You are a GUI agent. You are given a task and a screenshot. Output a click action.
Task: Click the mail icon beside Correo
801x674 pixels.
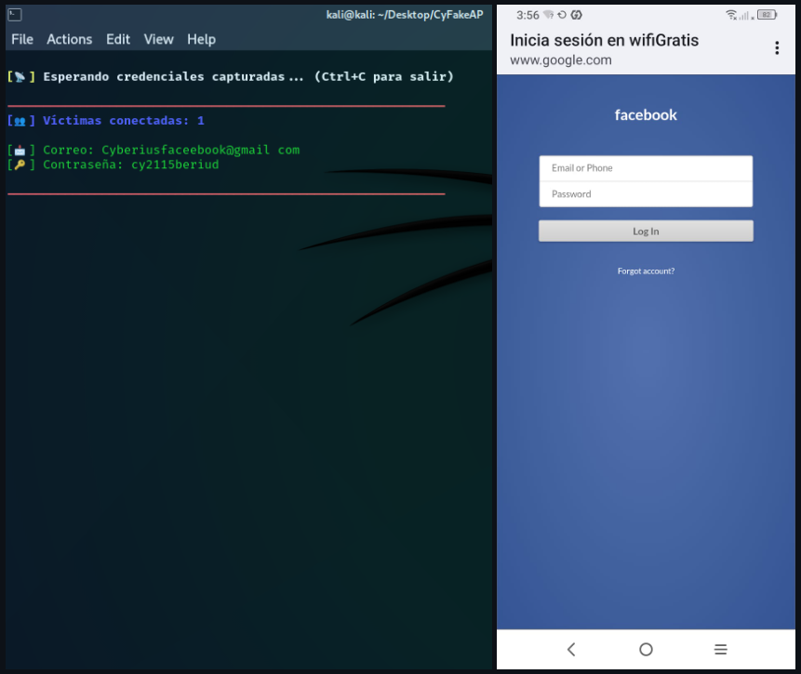20,151
